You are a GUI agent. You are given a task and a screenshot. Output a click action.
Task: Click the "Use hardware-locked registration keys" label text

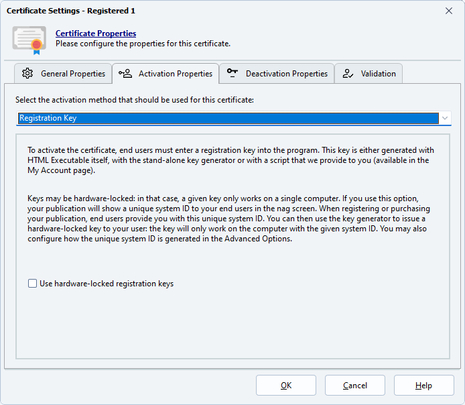pyautogui.click(x=106, y=284)
